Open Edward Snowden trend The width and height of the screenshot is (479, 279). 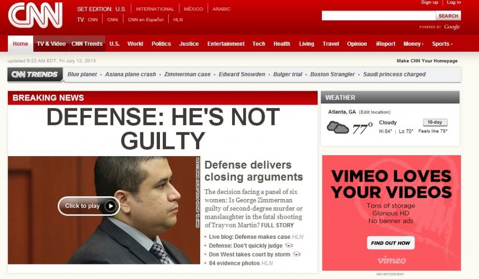(242, 74)
